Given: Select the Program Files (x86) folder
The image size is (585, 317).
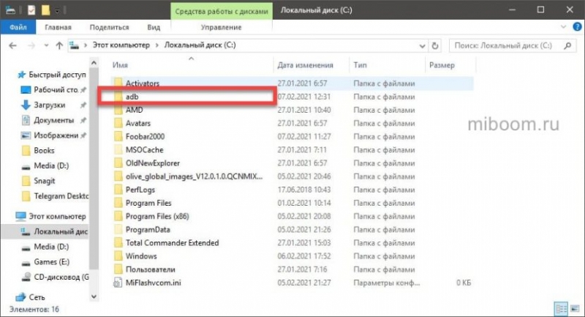Looking at the screenshot, I should 157,216.
